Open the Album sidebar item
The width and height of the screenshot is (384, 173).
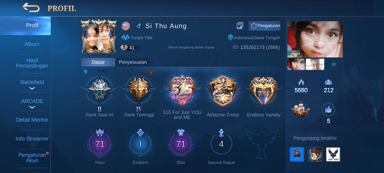point(32,44)
